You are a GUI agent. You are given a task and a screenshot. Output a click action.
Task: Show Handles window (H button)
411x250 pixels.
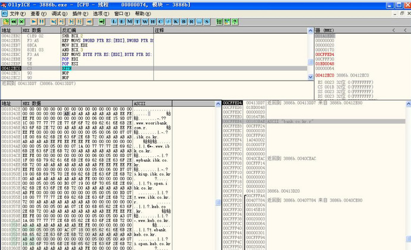tap(153, 22)
